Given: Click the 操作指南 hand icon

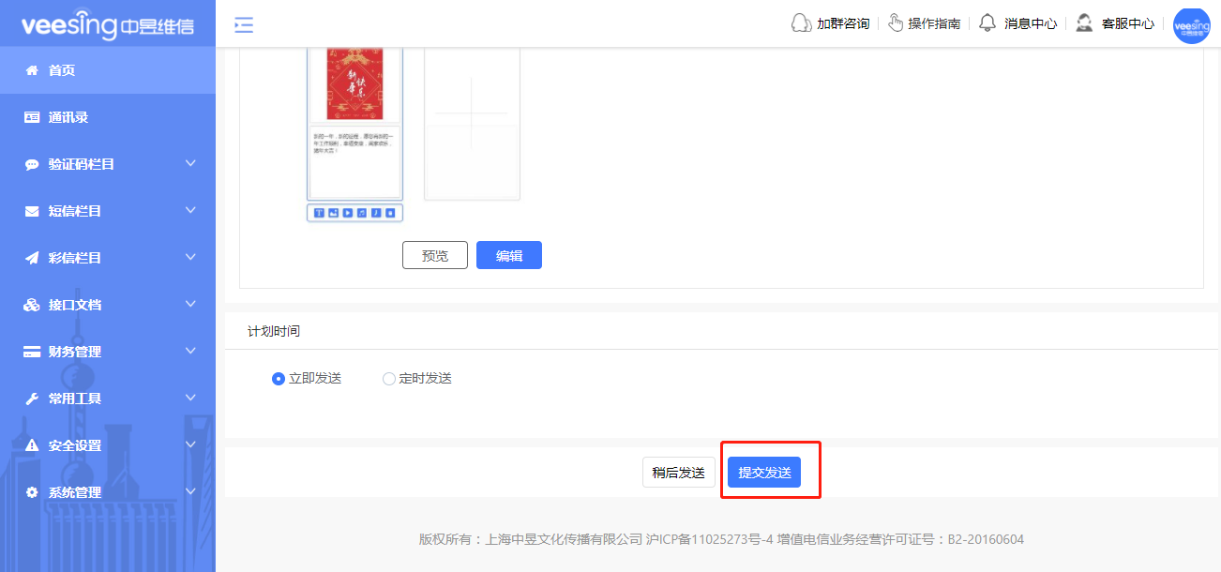Looking at the screenshot, I should point(896,22).
